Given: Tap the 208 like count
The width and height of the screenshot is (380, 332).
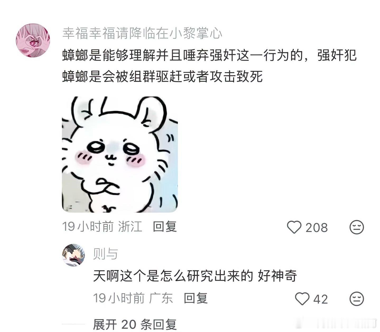Looking at the screenshot, I should (x=317, y=228).
